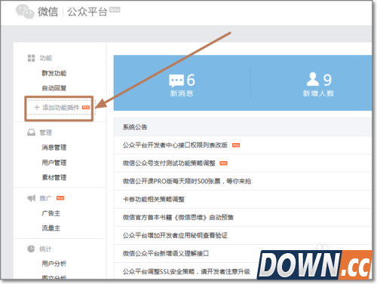
Task: Open 自动回复 in the sidebar
Action: pos(54,88)
